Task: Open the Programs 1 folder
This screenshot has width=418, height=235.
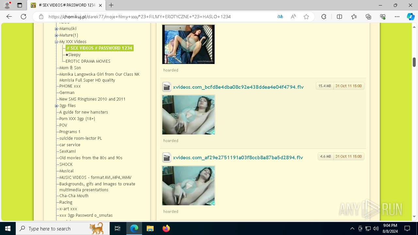Action: pyautogui.click(x=70, y=132)
